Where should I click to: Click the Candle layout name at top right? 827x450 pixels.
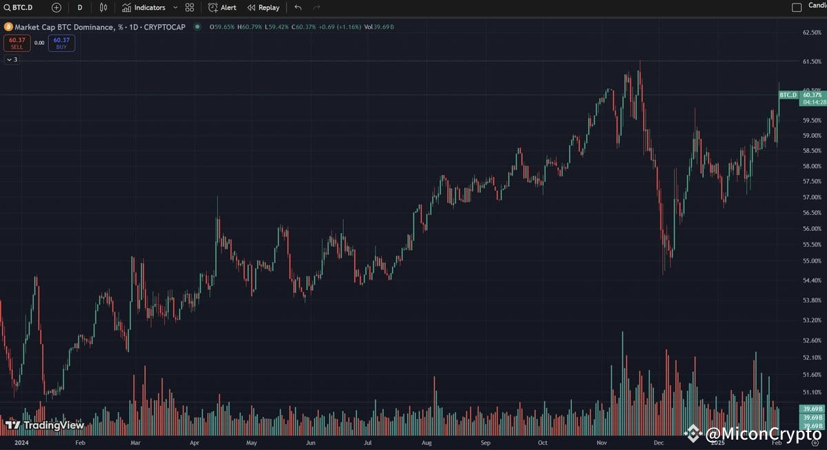click(817, 6)
